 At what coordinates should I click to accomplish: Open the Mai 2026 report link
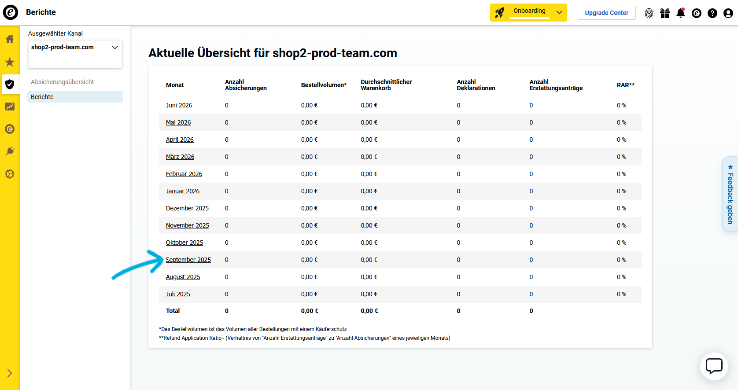178,122
